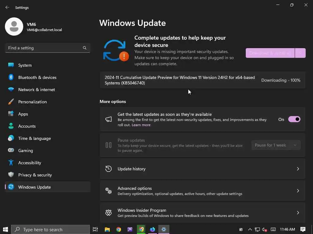The width and height of the screenshot is (313, 234).
Task: Click the back arrow in Settings
Action: pos(7,7)
